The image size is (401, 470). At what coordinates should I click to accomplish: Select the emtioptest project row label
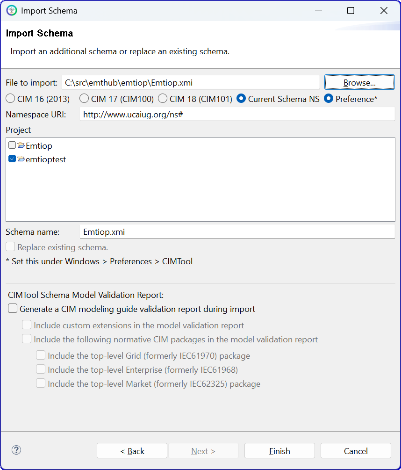pos(46,159)
